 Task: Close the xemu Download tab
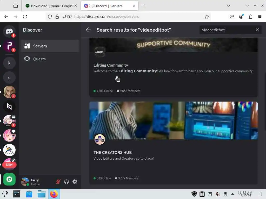click(76, 6)
